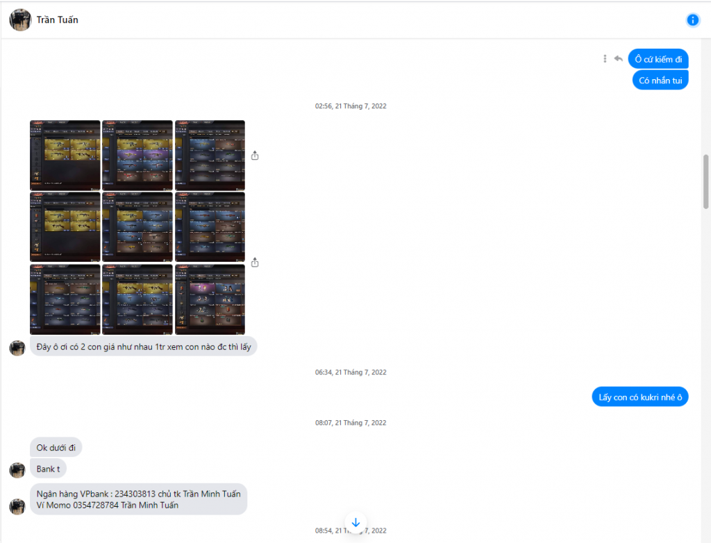Open conversation info with the blue i icon

692,20
